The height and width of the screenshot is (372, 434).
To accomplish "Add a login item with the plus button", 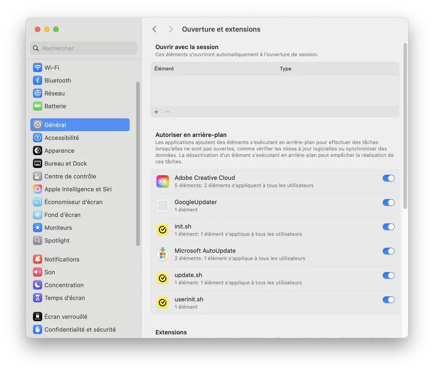I will [x=156, y=112].
